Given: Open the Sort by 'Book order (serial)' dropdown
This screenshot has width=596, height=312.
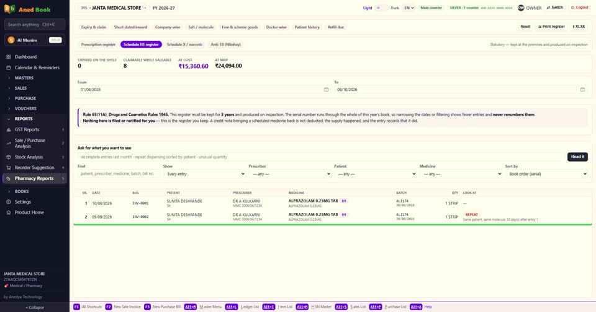Looking at the screenshot, I should [546, 174].
